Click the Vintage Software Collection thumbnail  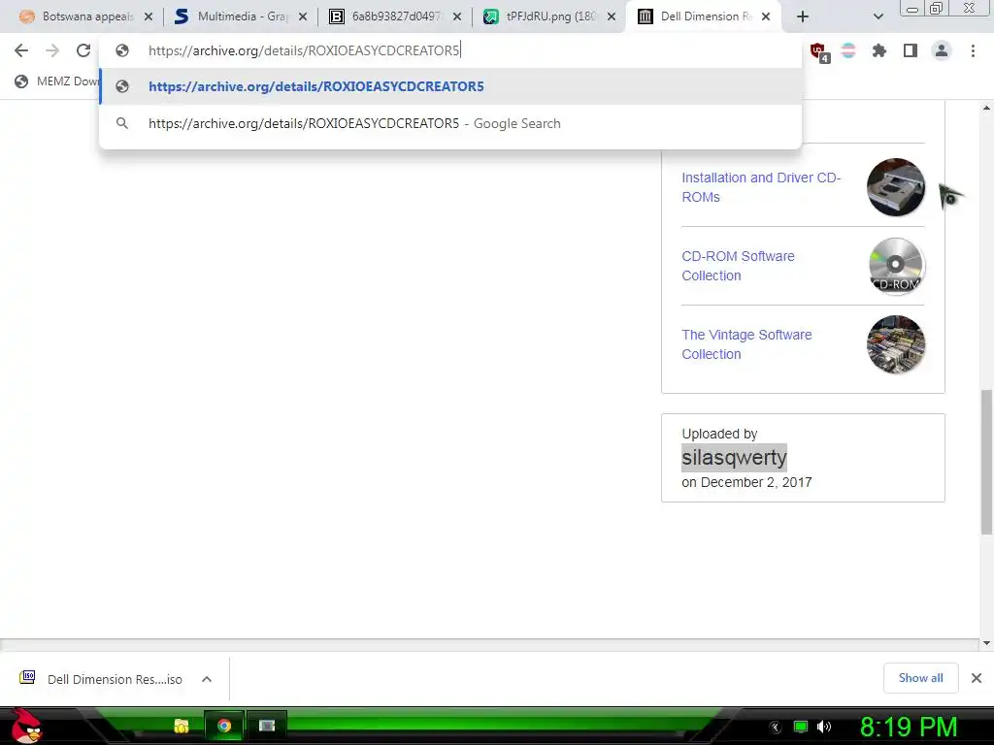pos(896,344)
